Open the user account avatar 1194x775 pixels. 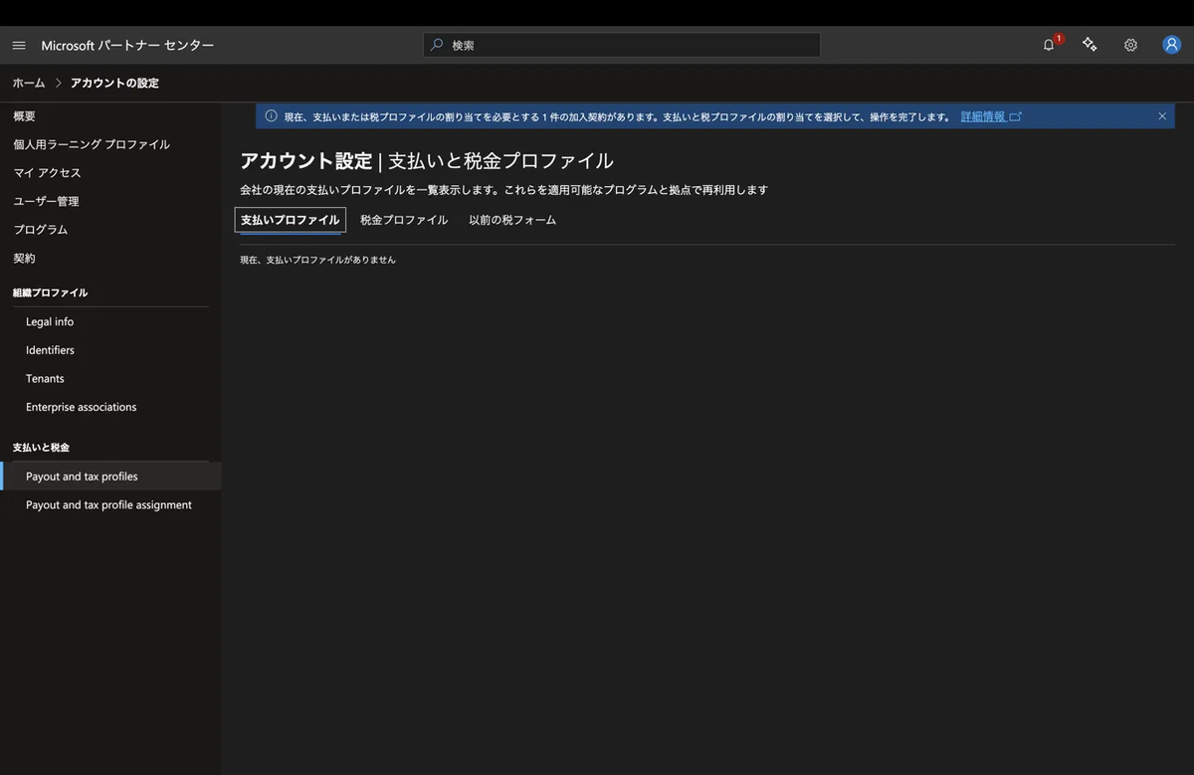1172,45
